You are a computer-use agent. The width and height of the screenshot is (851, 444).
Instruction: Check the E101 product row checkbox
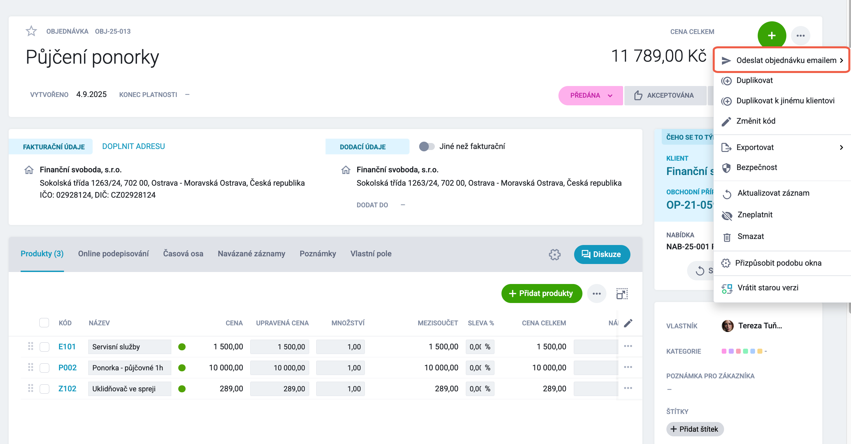click(44, 347)
